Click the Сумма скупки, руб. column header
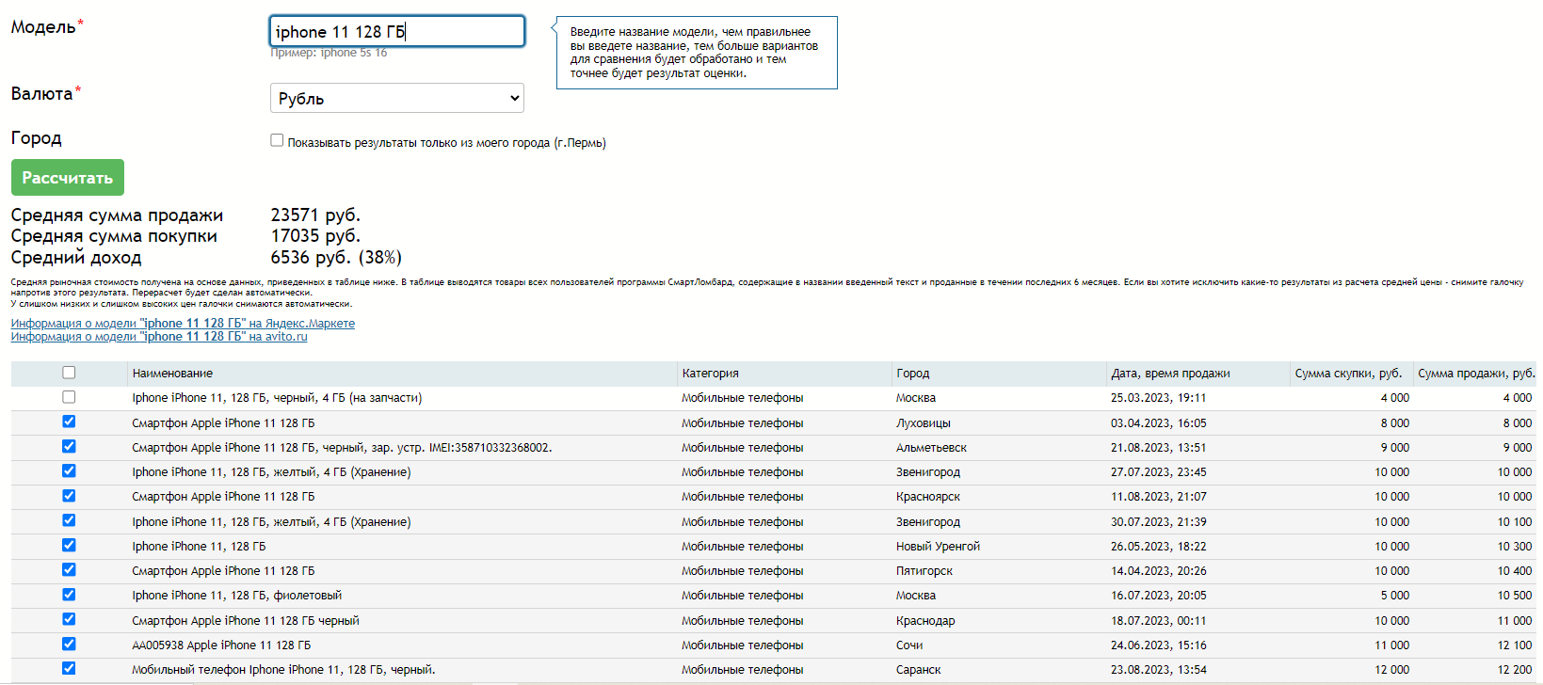The image size is (1543, 685). click(x=1348, y=374)
